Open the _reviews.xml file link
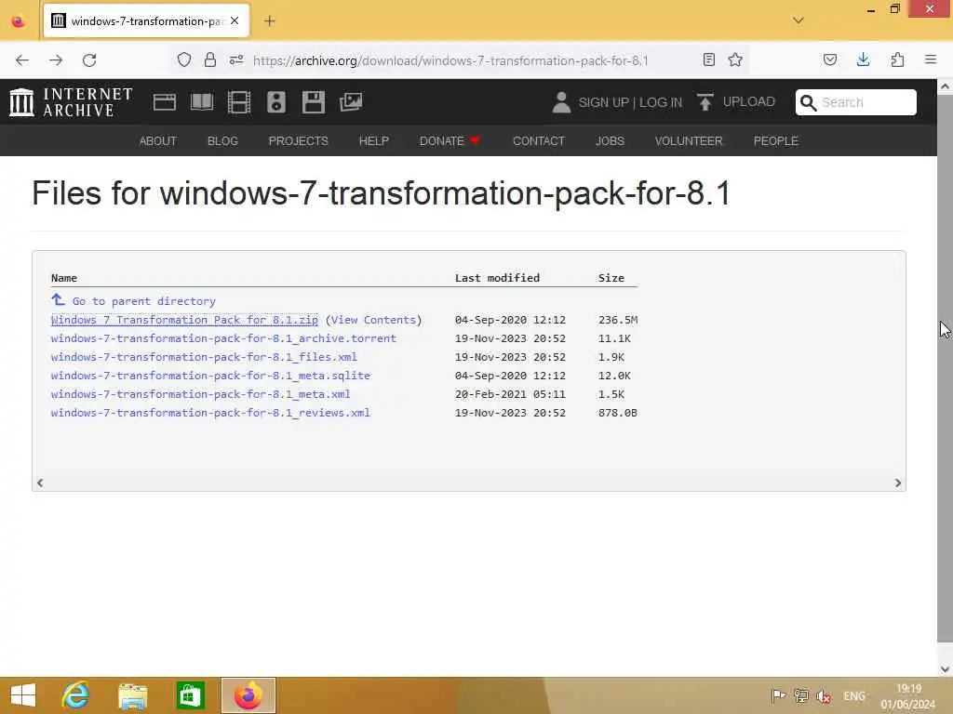 (211, 412)
